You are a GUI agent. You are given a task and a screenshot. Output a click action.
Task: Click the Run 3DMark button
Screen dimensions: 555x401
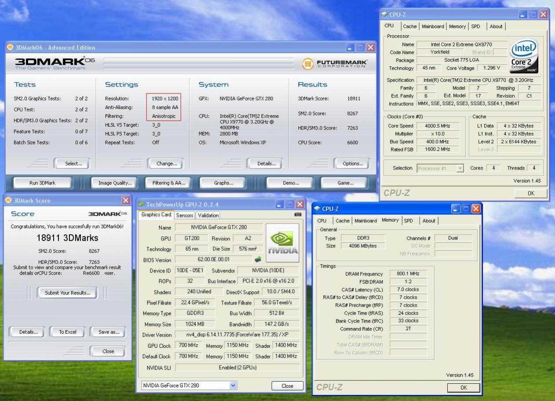(43, 183)
